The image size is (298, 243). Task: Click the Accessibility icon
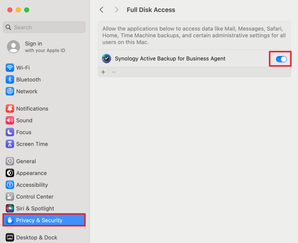[x=10, y=185]
